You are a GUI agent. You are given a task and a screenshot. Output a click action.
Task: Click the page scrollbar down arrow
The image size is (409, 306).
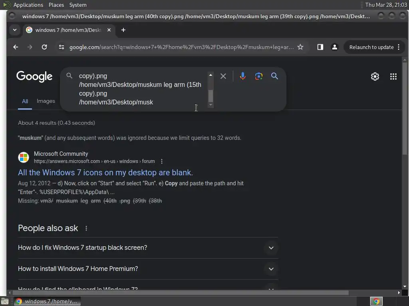coord(405,286)
